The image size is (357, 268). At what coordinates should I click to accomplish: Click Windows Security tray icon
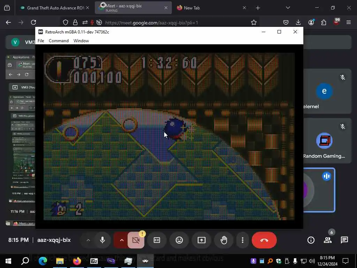[x=279, y=261]
